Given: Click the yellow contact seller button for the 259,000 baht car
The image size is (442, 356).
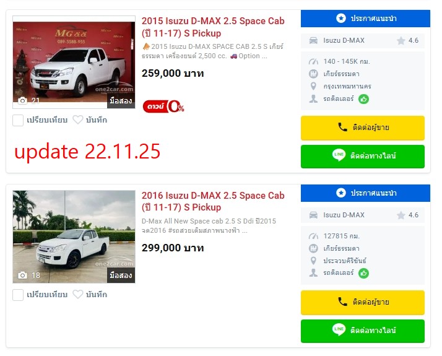Looking at the screenshot, I should tap(363, 128).
